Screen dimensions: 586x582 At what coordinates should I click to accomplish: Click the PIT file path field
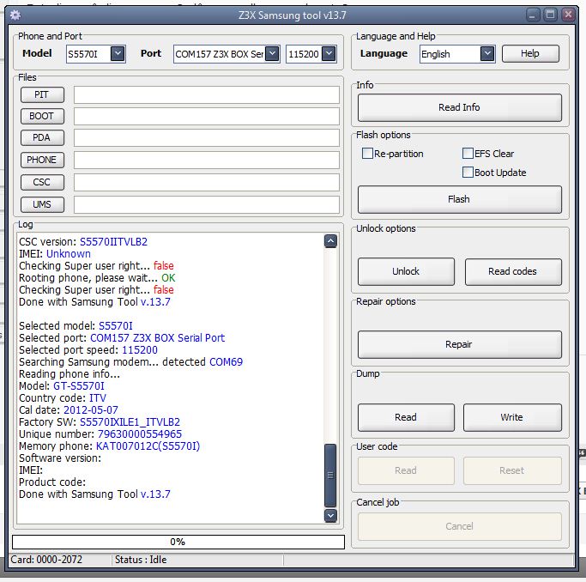206,95
